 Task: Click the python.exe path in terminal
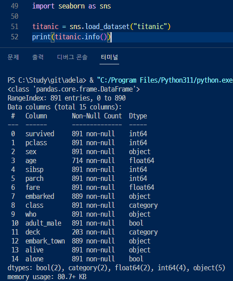pyautogui.click(x=165, y=80)
